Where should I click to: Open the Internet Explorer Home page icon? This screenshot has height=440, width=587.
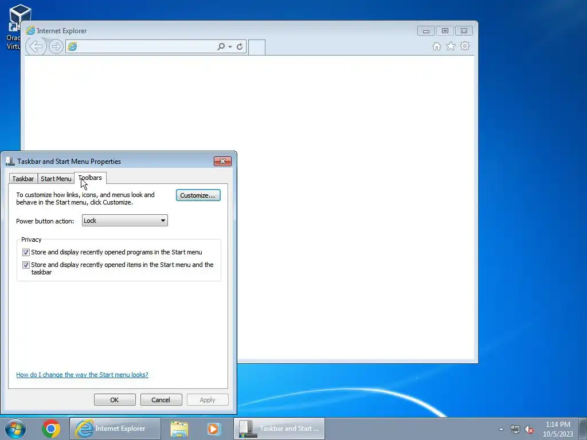(436, 46)
